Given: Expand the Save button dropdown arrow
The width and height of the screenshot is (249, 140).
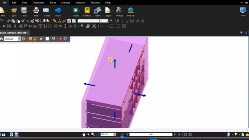Looking at the screenshot, I should point(29,10).
